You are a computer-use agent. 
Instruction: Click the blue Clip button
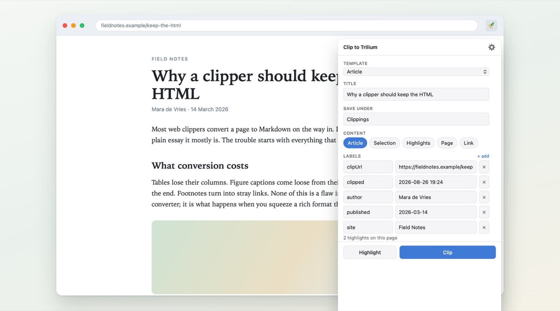click(x=448, y=253)
